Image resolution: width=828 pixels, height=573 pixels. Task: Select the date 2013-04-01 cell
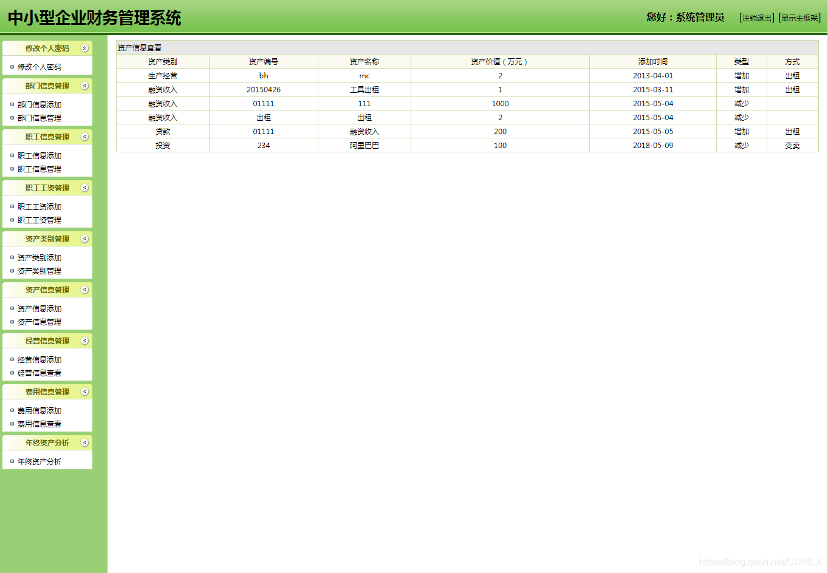tap(653, 76)
